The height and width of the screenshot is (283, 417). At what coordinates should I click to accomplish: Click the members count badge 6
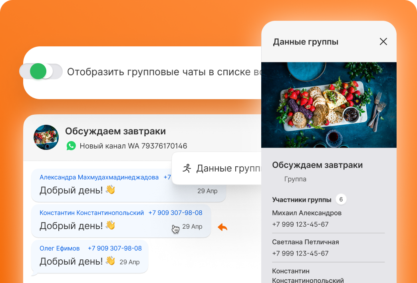pos(341,199)
